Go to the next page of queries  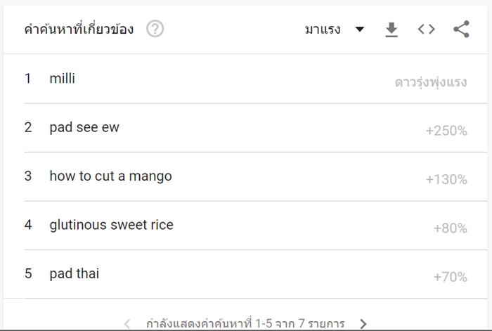tap(363, 324)
